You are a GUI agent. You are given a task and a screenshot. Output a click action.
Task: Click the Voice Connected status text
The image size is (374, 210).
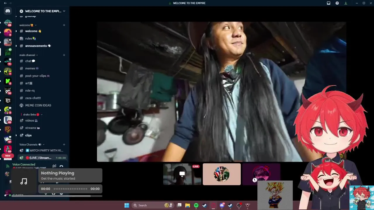pyautogui.click(x=24, y=164)
